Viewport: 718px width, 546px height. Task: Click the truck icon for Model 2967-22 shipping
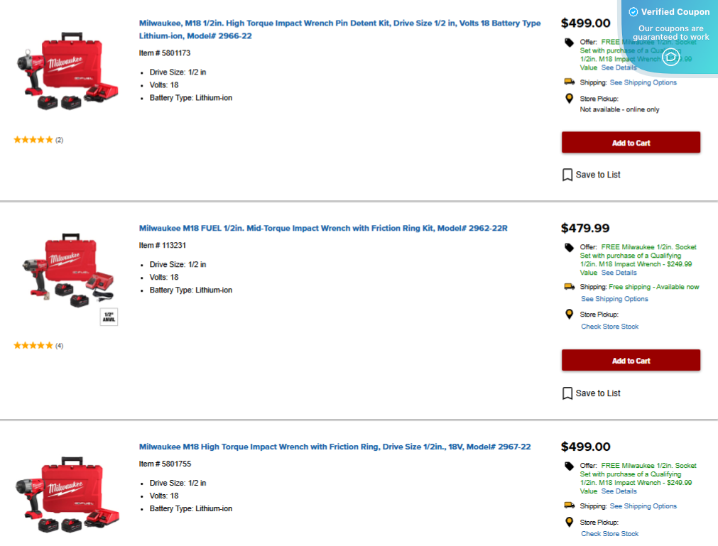click(569, 506)
